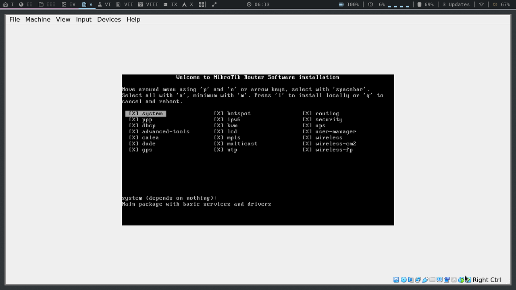Screen dimensions: 516x290
Task: Open the Input menu
Action: [84, 19]
